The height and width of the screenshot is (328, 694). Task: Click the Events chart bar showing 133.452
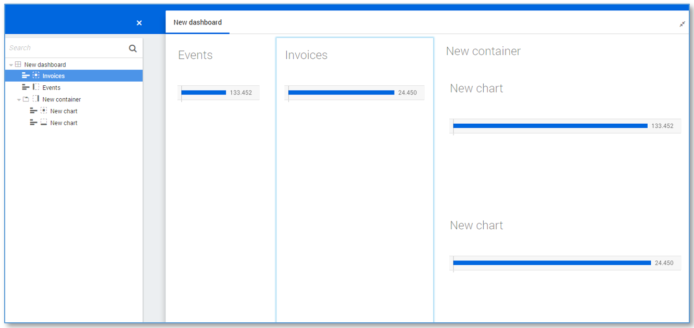coord(204,93)
